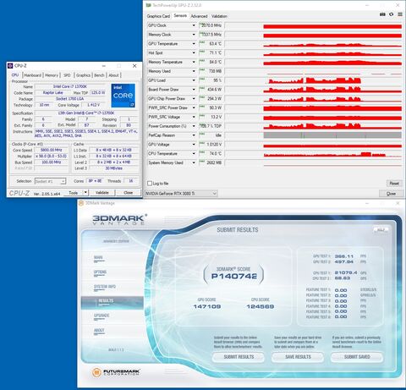Click the Core Speed value 5800.00 MHz
Screen dimensions: 406x390
click(x=51, y=150)
